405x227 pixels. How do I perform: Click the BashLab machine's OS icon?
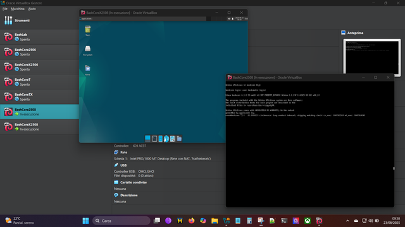[8, 37]
